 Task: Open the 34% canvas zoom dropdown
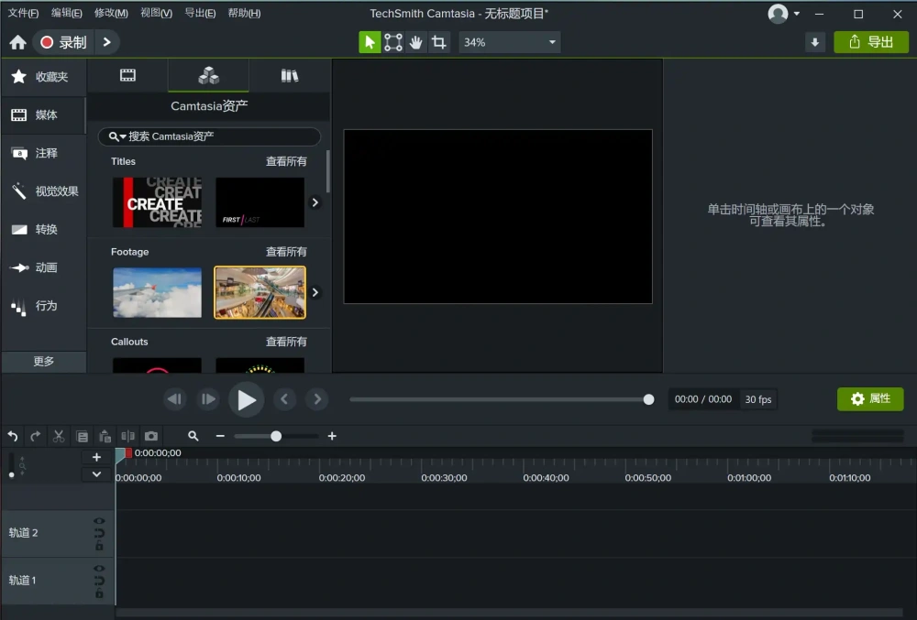pos(509,42)
